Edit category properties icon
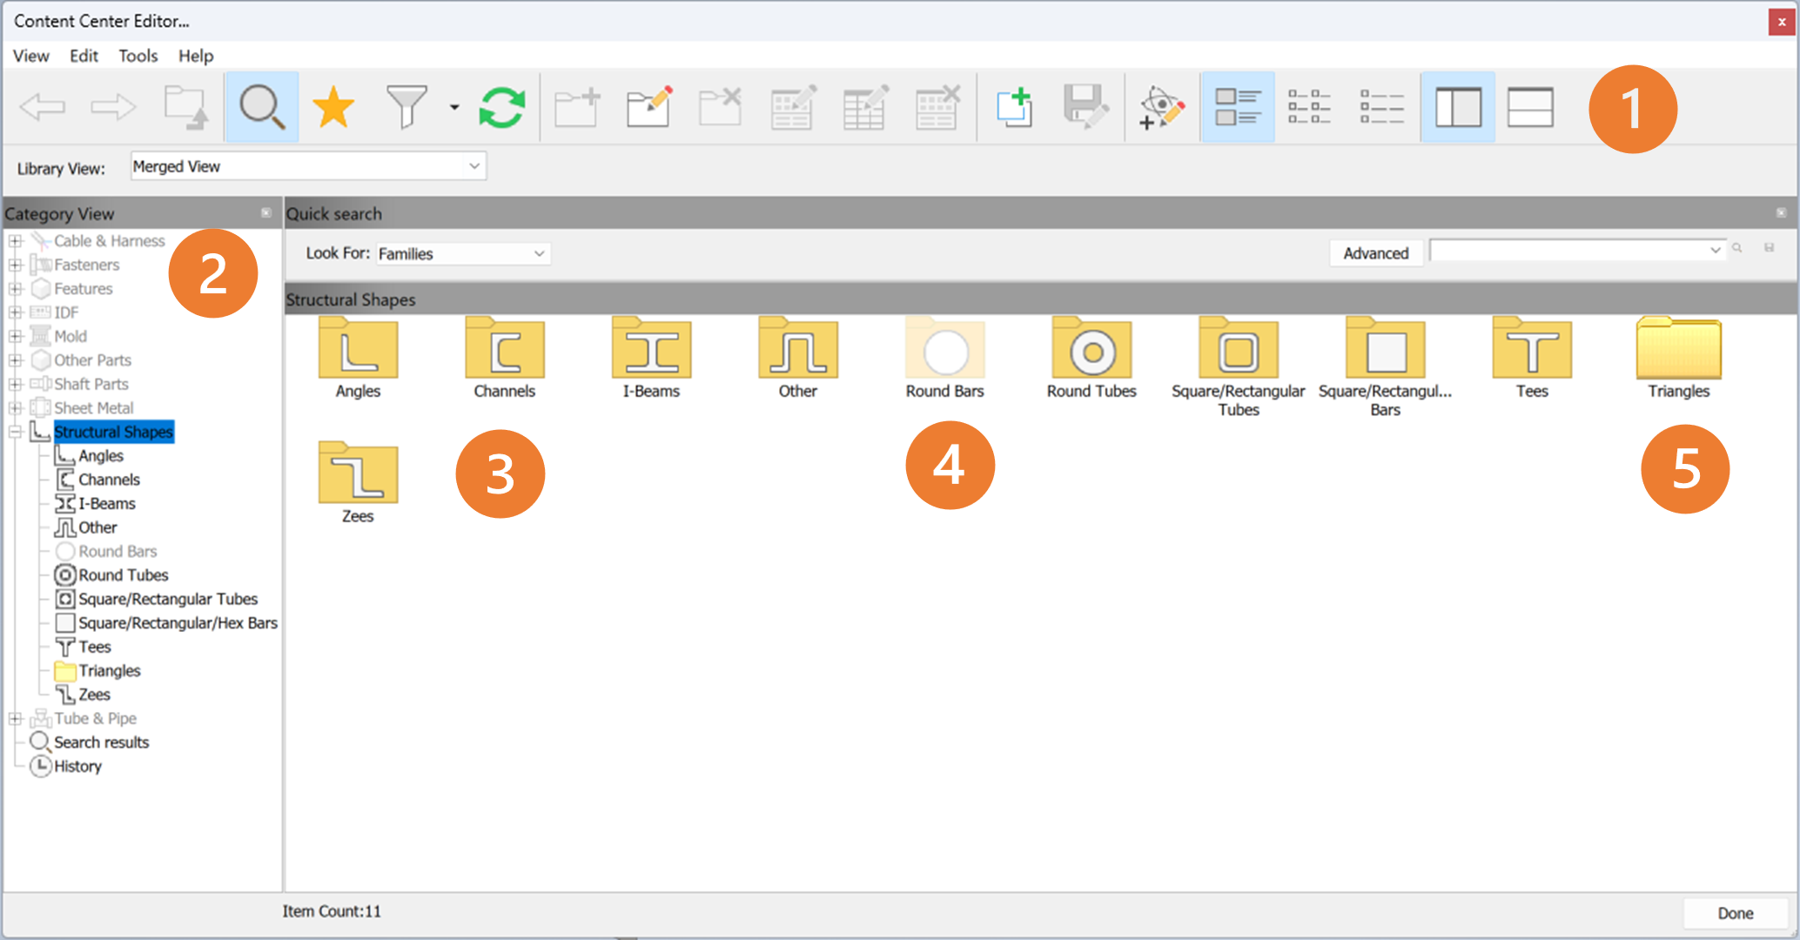Image resolution: width=1800 pixels, height=940 pixels. (x=649, y=108)
